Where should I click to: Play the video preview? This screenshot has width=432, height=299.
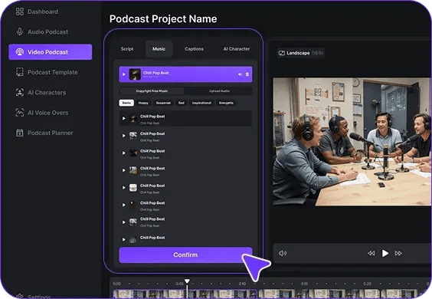(385, 253)
